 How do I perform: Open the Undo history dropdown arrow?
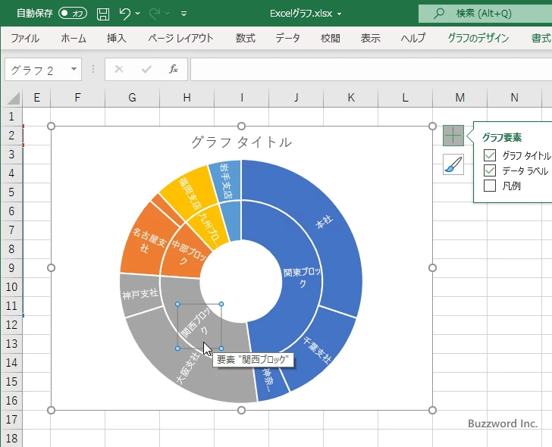coord(138,14)
